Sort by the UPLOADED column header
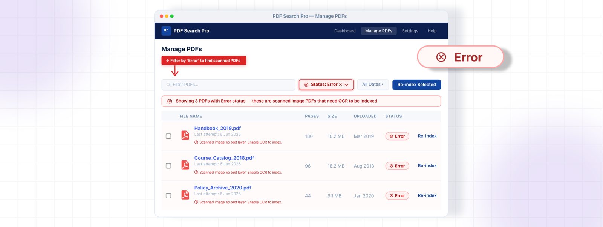 (365, 116)
